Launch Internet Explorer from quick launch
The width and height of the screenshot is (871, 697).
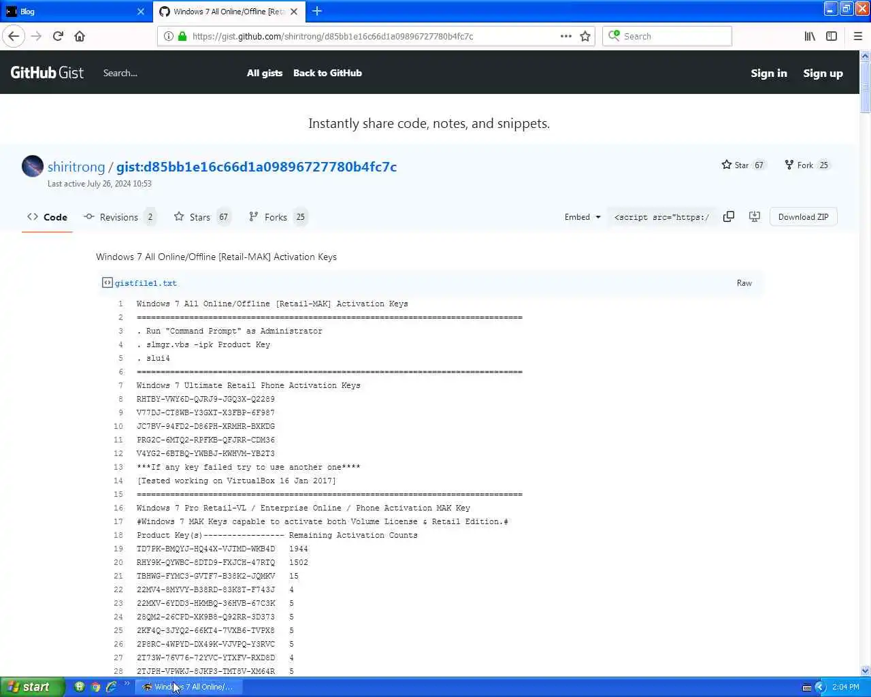pyautogui.click(x=112, y=687)
